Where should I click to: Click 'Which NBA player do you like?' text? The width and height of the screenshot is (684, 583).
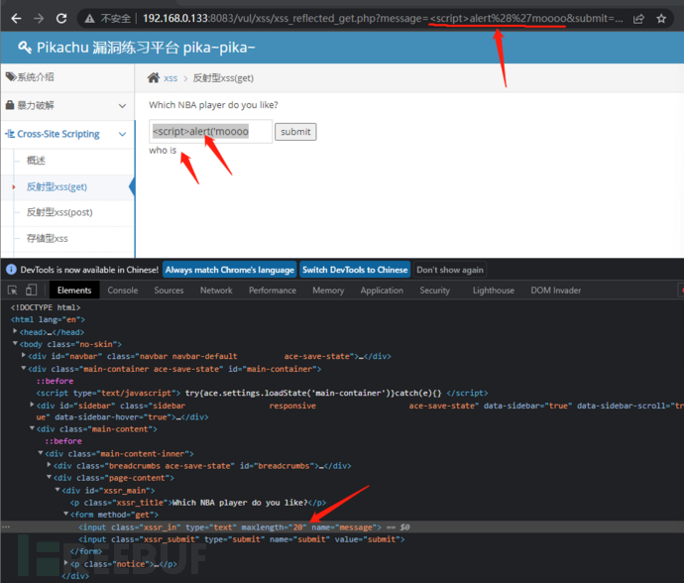coord(213,105)
